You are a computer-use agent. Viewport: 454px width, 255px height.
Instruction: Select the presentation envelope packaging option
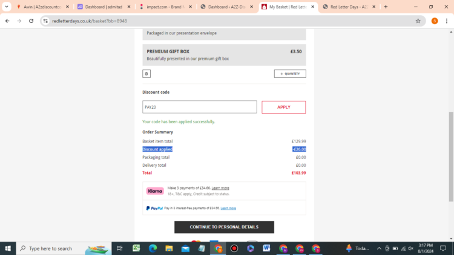tap(224, 34)
